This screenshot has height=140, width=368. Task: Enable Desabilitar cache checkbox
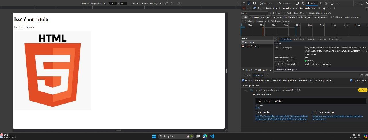[x=281, y=8]
